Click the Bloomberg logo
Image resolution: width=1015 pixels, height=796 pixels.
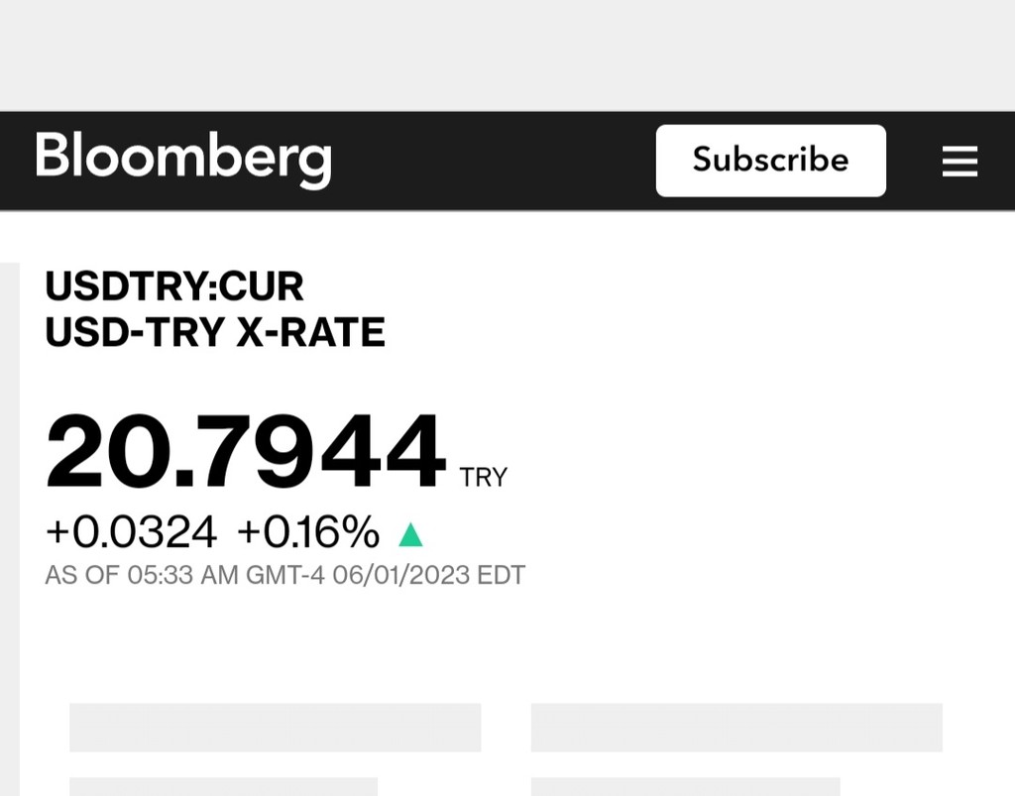tap(183, 159)
